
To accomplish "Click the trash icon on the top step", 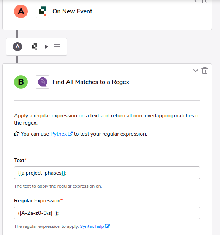I will (x=205, y=2).
